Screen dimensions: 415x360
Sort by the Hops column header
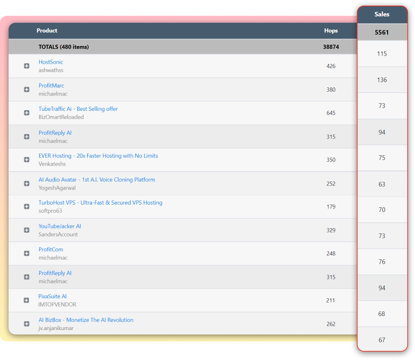[331, 30]
